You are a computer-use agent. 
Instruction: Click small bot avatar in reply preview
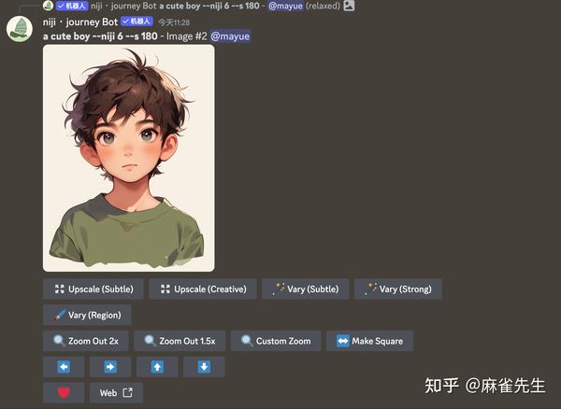click(48, 6)
